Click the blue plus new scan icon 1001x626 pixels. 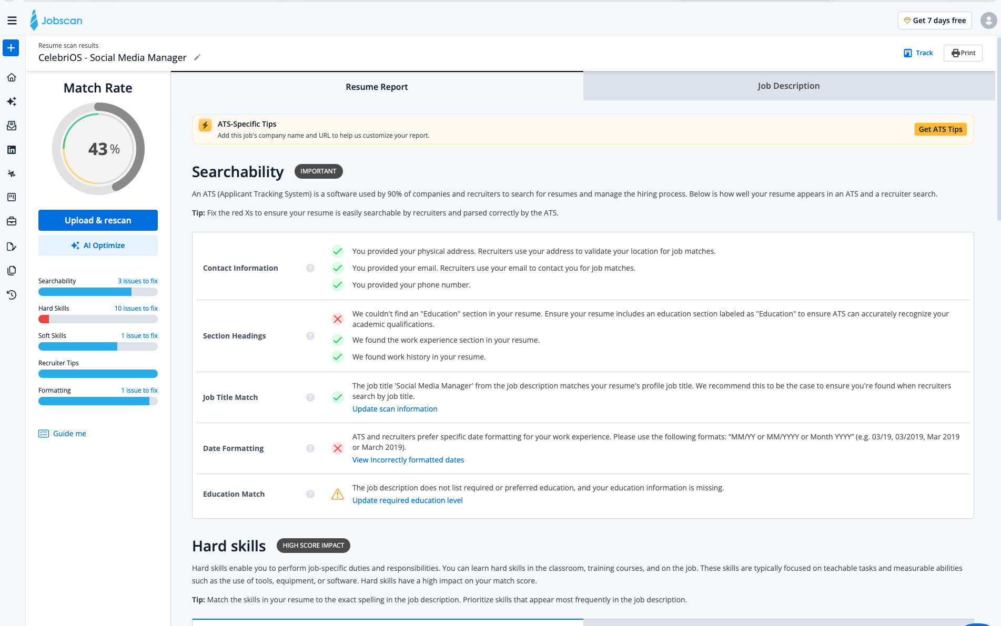[11, 48]
